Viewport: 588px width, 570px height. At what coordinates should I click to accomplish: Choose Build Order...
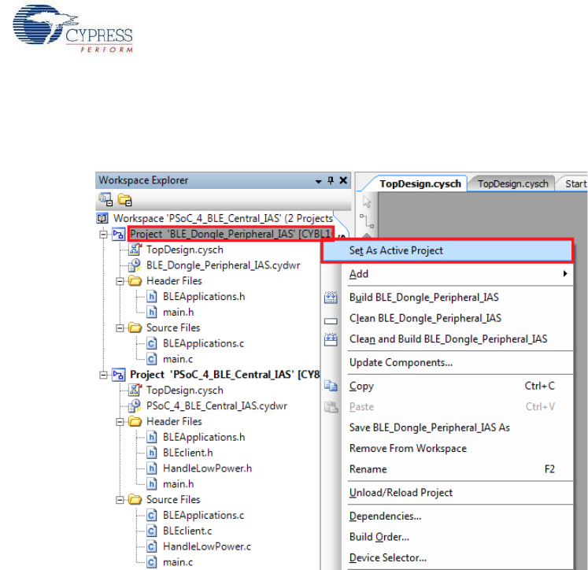pyautogui.click(x=458, y=537)
